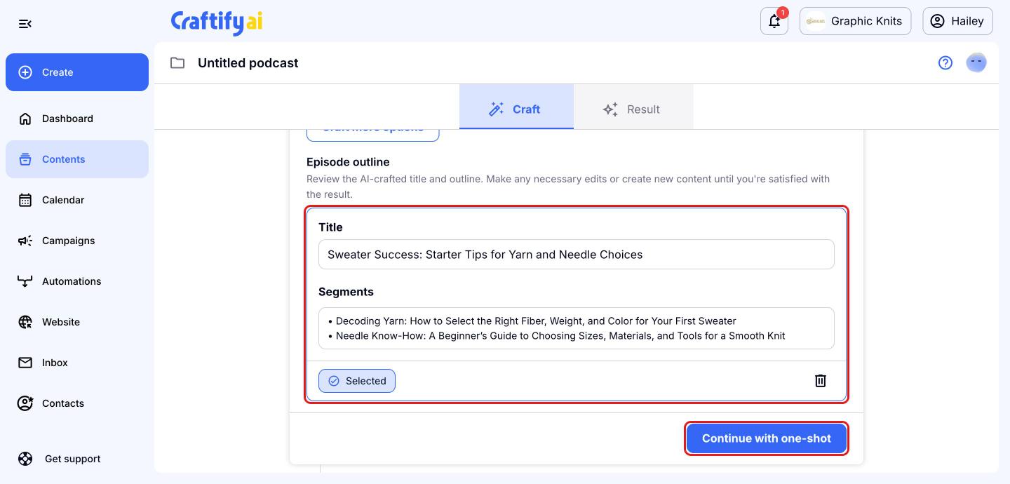Click the folder icon beside Untitled podcast
This screenshot has height=484, width=1010.
point(177,63)
